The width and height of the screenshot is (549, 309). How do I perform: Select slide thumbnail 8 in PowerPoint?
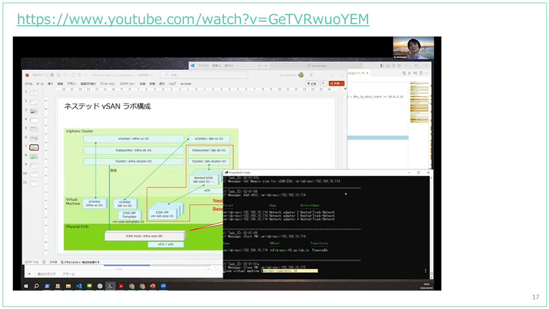click(34, 157)
